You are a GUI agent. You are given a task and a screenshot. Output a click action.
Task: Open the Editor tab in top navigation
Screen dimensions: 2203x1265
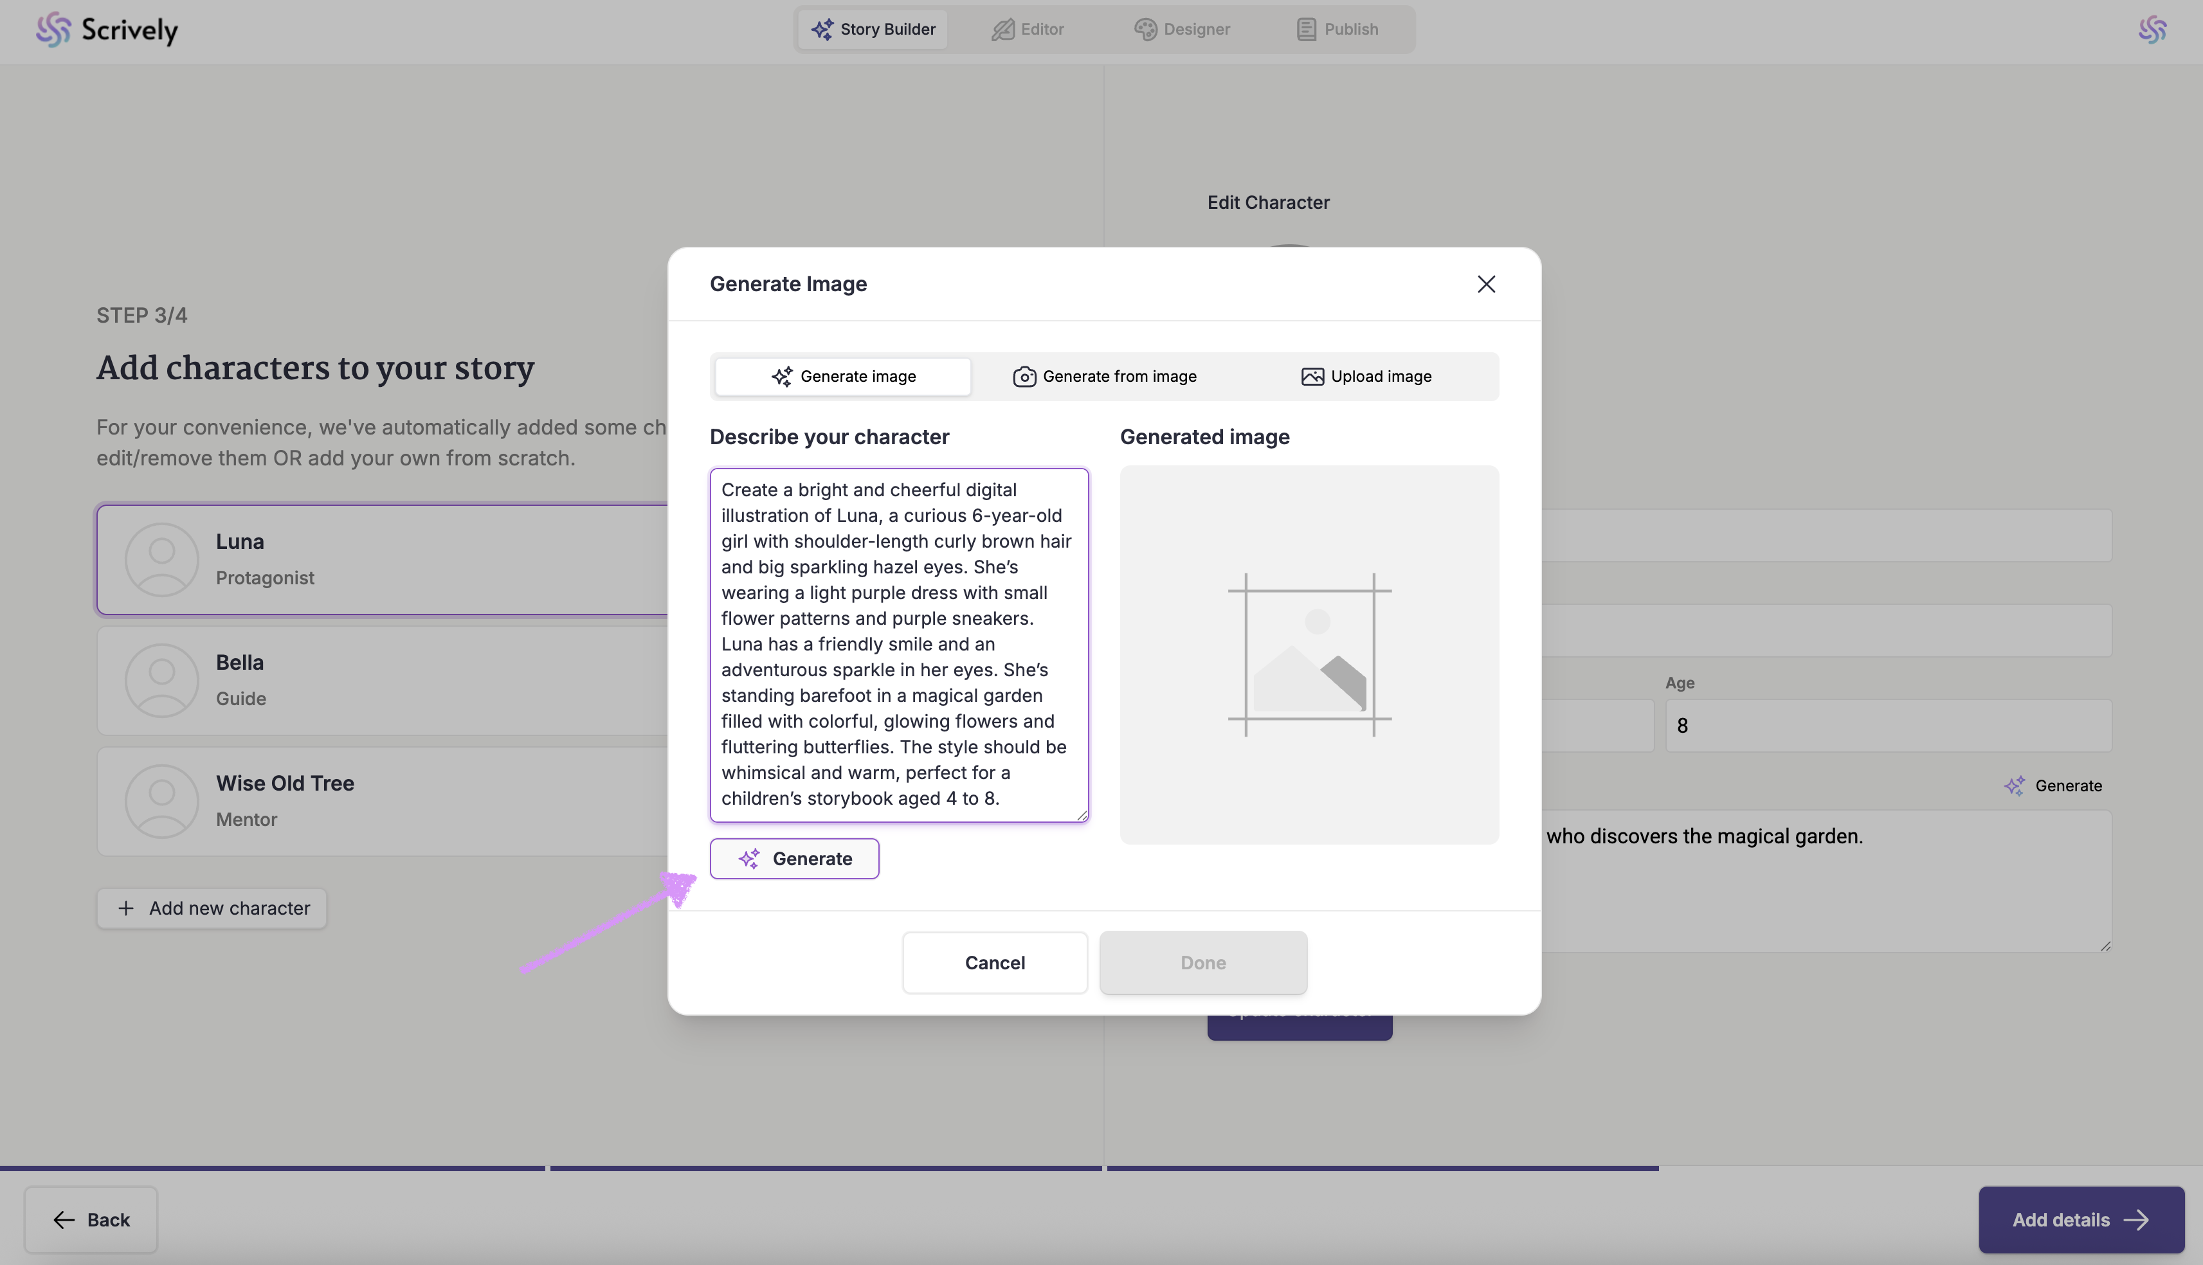click(x=1028, y=30)
